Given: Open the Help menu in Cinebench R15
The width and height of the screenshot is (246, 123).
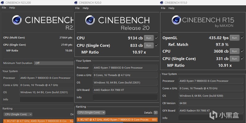Looking at the screenshot, I should (171, 8).
